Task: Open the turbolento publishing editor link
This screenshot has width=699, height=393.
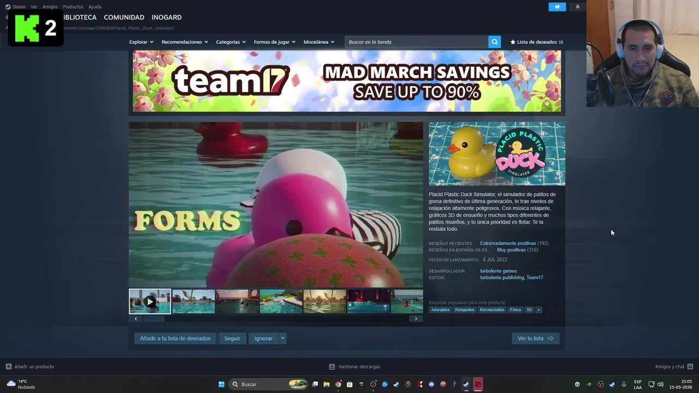Action: [502, 278]
